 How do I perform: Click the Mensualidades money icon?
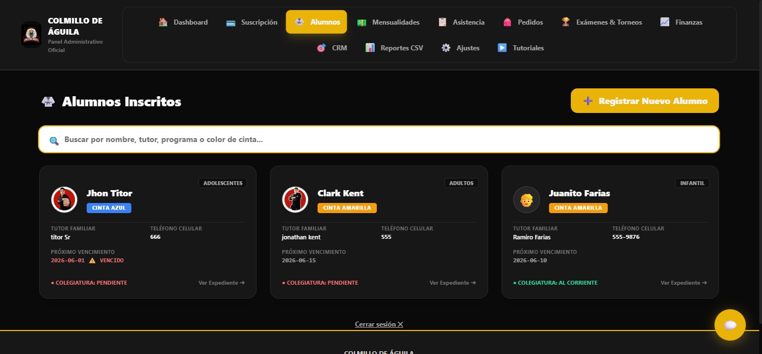(x=362, y=22)
